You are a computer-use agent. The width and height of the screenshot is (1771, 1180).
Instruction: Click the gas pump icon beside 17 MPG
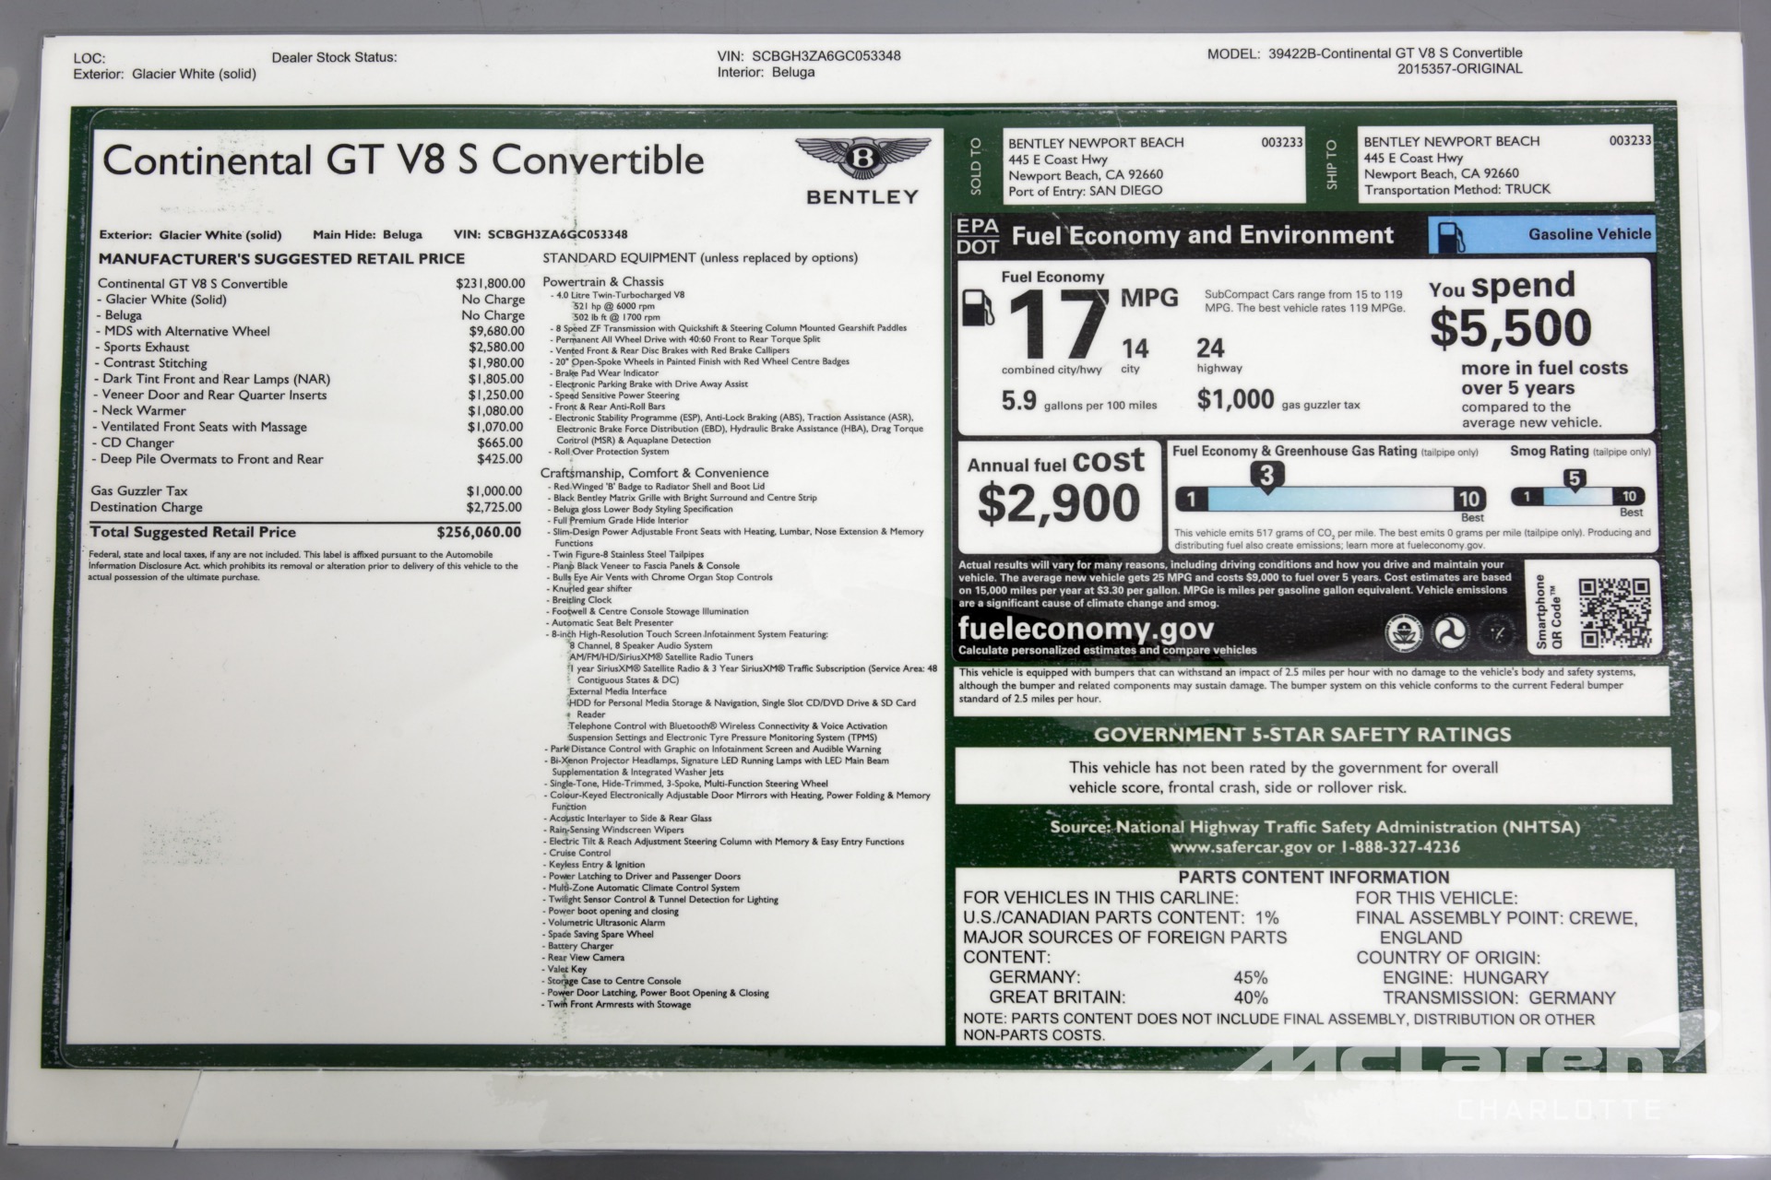click(x=978, y=307)
